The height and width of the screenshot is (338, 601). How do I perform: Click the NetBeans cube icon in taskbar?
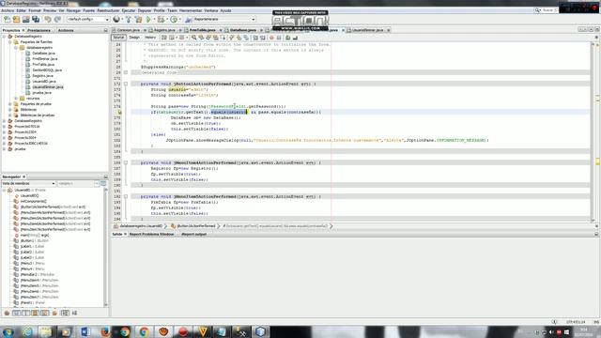pos(261,331)
